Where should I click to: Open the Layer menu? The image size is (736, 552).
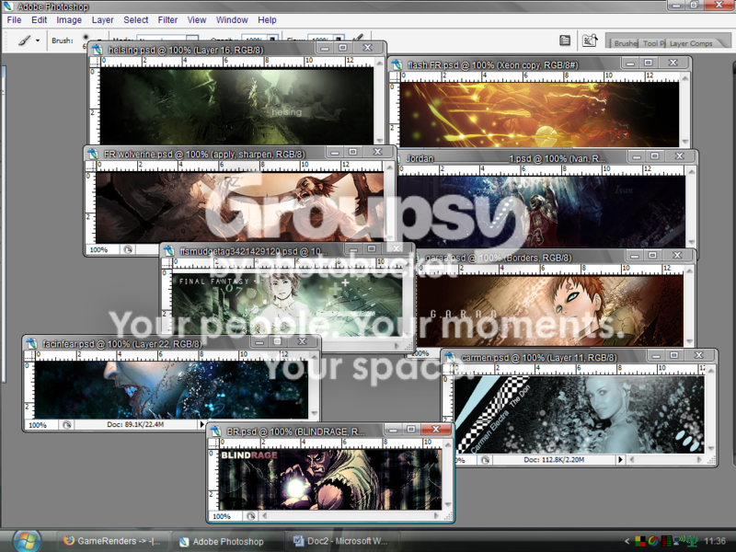pos(102,19)
